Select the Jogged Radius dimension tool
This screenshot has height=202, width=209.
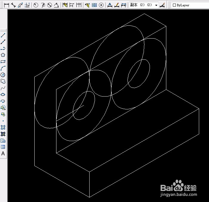pos(43,5)
